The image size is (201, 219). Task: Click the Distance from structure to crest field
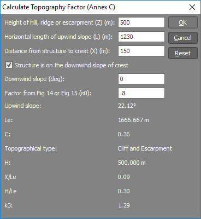[141, 51]
